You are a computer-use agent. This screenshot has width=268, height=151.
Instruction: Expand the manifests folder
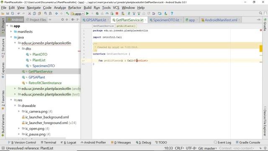pos(11,31)
